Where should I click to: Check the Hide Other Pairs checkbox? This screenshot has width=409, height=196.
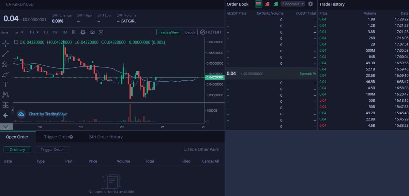[x=186, y=149]
